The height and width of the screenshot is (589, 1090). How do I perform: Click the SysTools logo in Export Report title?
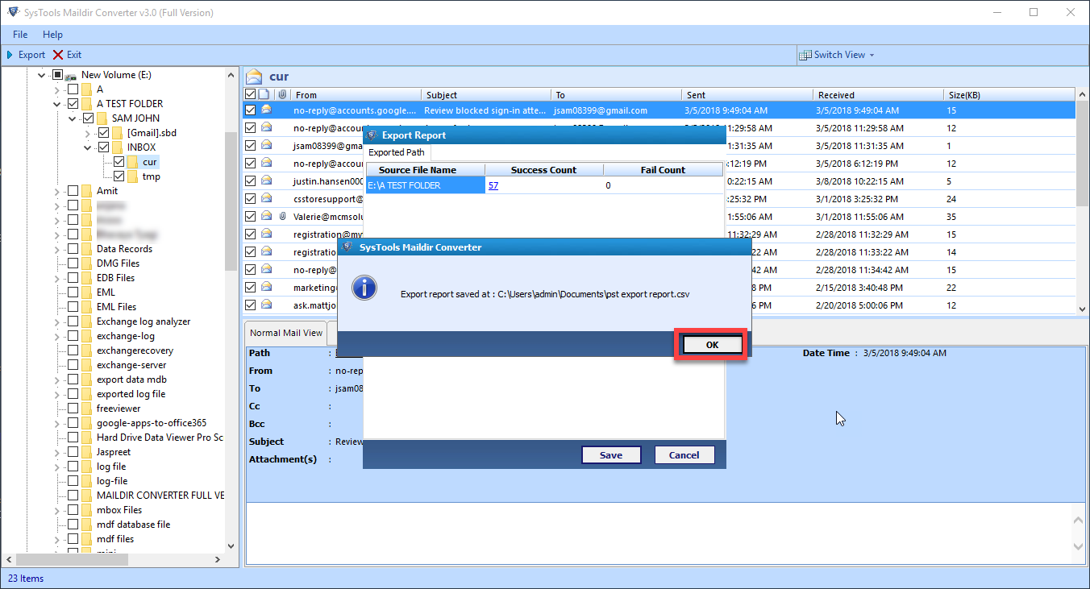(x=372, y=135)
